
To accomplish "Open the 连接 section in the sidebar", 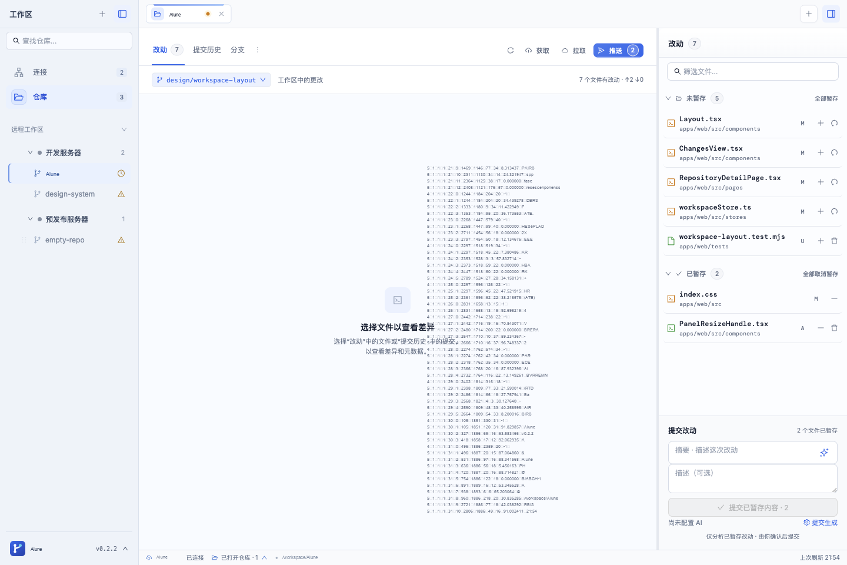I will click(69, 72).
